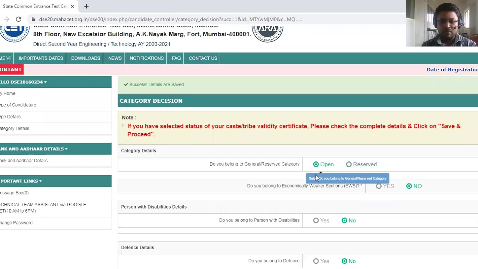Open Category Details sidebar link
The image size is (478, 269).
(15, 129)
